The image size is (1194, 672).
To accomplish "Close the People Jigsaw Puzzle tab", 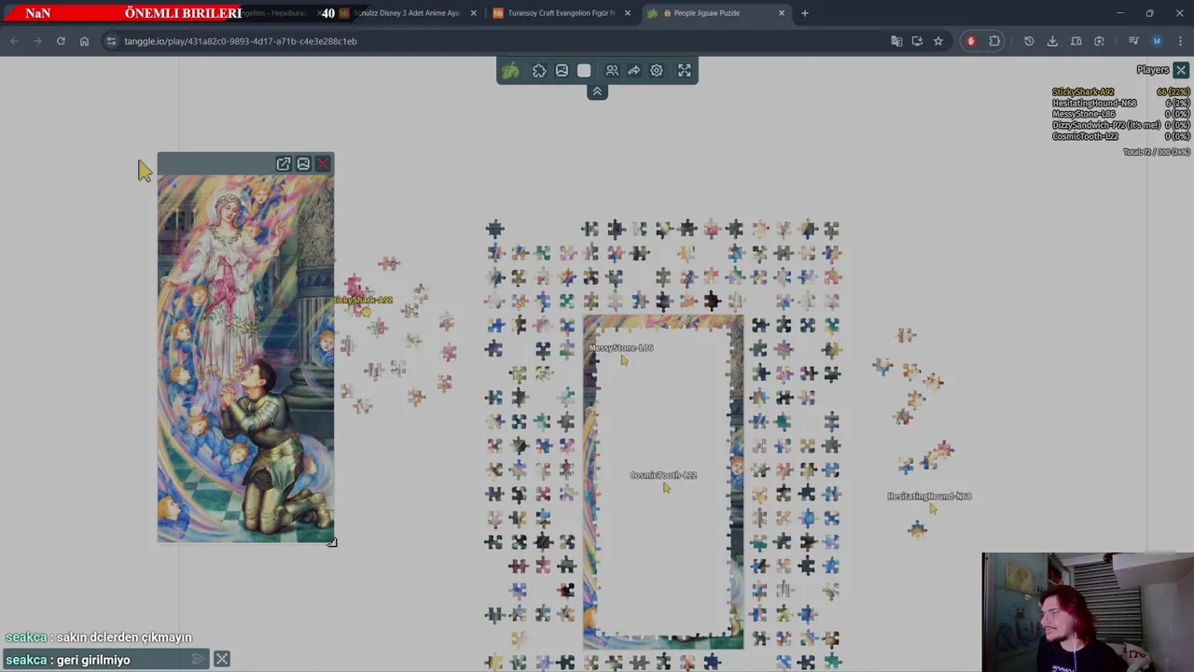I will [782, 13].
